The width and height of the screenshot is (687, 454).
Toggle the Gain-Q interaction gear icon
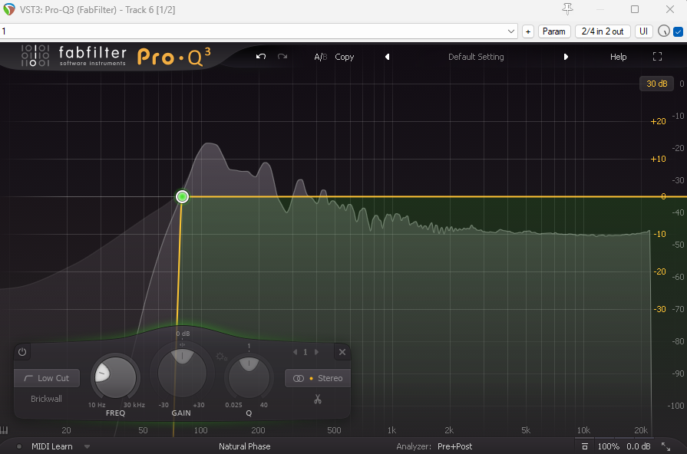pyautogui.click(x=221, y=357)
